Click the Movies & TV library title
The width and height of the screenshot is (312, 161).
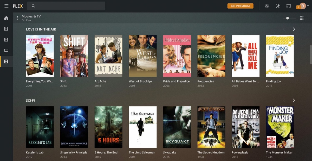pos(31,16)
